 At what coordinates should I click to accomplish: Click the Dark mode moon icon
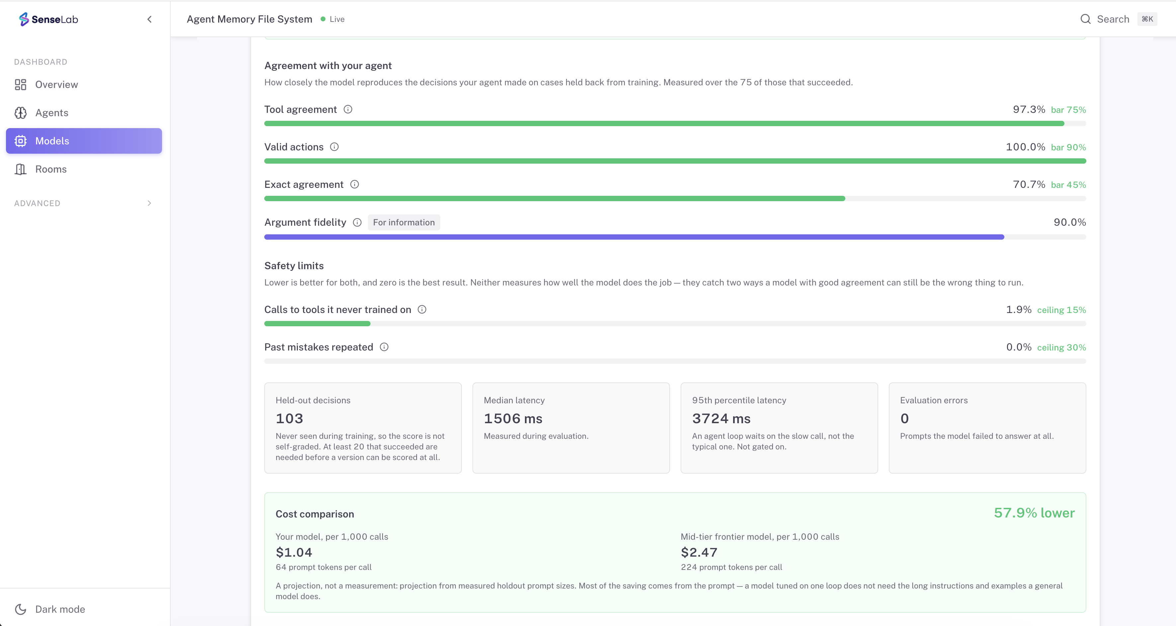click(x=21, y=609)
